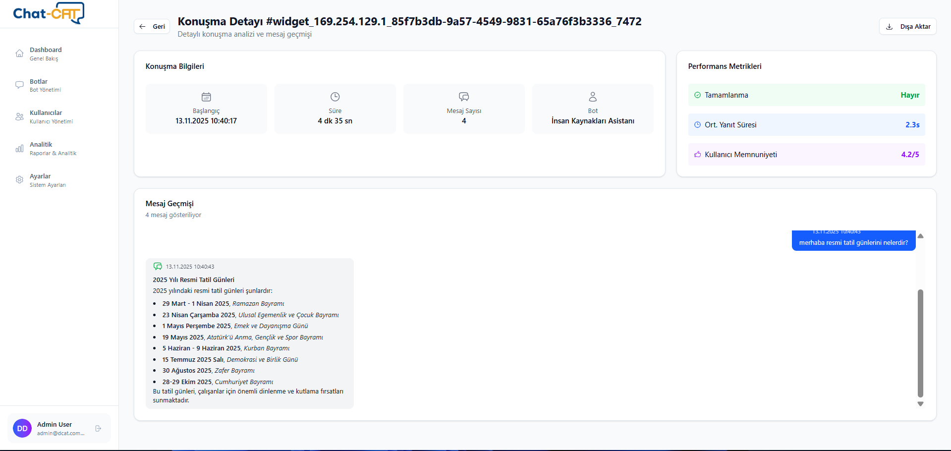This screenshot has height=451, width=951.
Task: Open the Kullanıcılar user management page
Action: pos(46,116)
